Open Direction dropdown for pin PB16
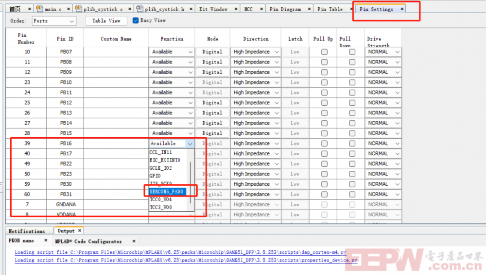The image size is (486, 275). point(256,144)
